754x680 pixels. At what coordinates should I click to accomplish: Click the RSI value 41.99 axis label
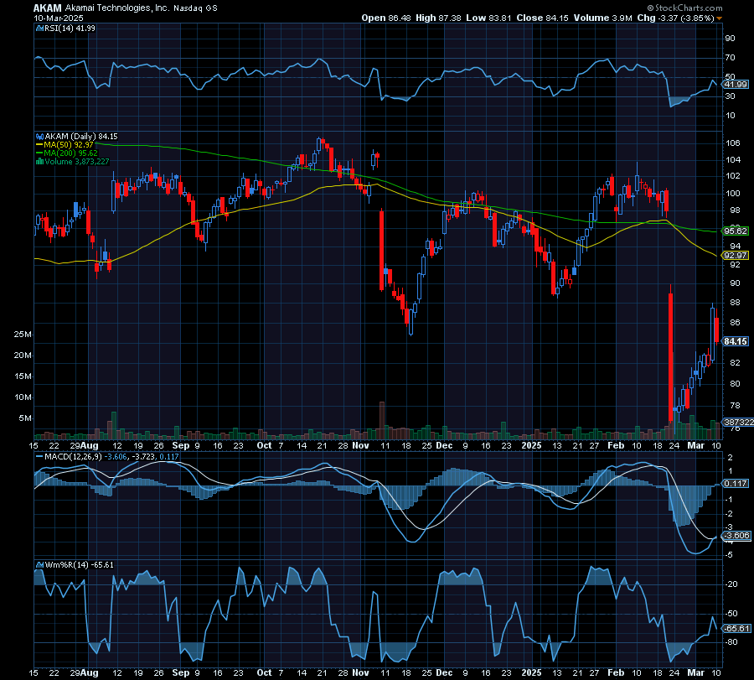pyautogui.click(x=734, y=84)
